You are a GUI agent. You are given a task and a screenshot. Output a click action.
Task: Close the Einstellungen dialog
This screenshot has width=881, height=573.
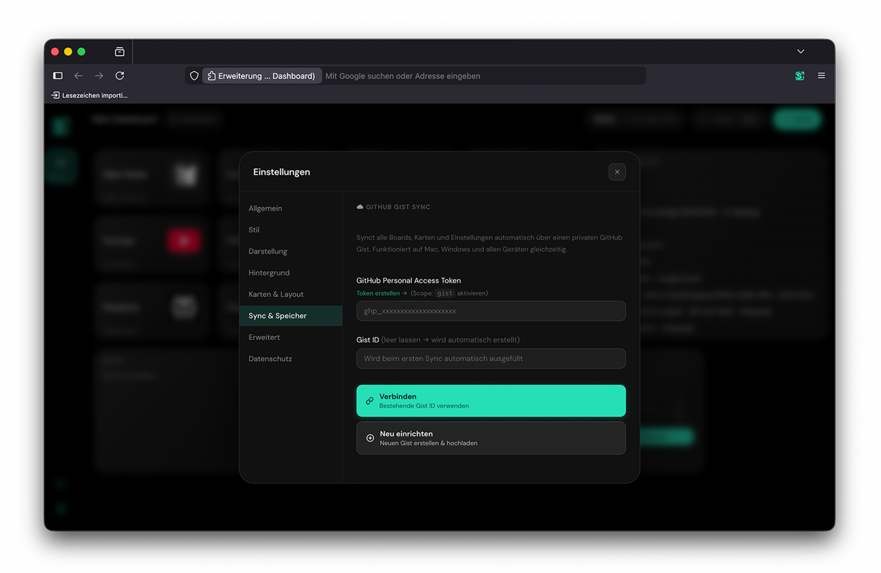(x=617, y=172)
